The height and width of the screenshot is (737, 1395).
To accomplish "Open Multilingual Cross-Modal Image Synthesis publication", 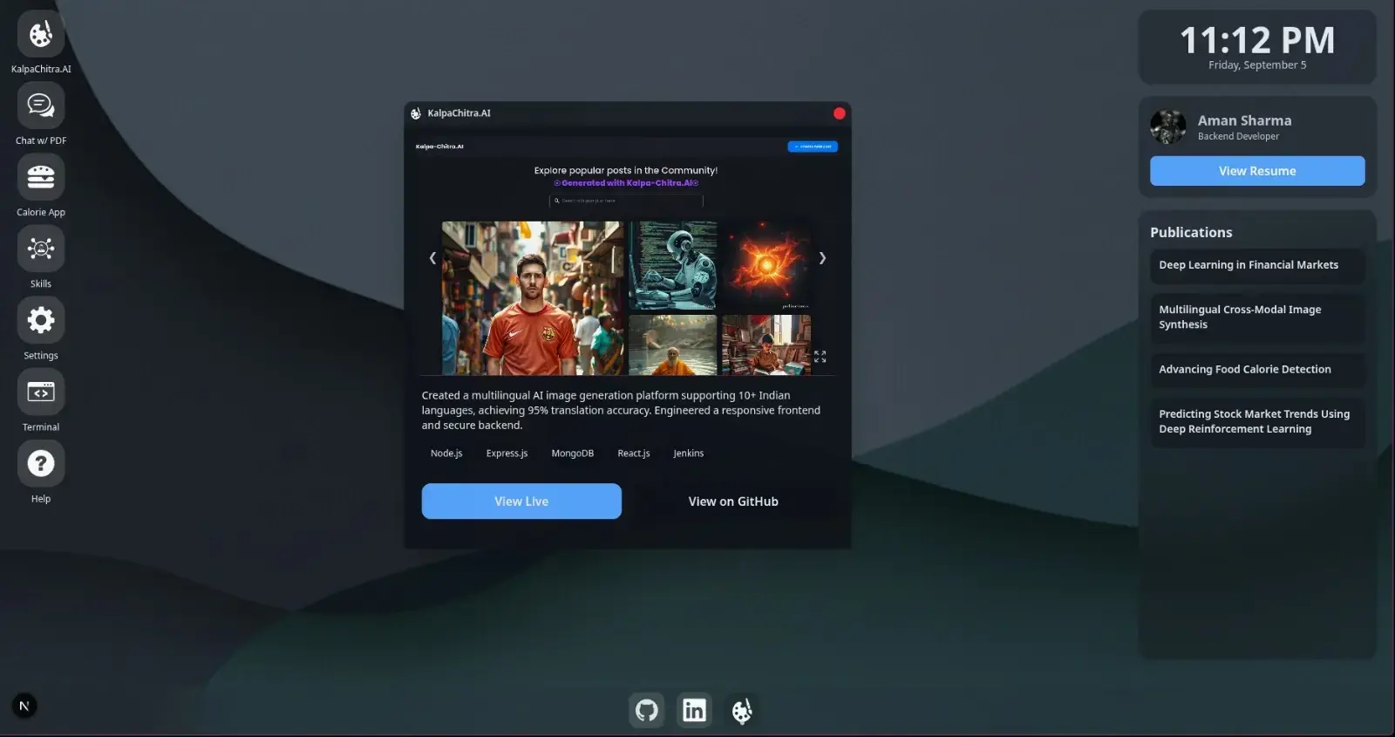I will click(1257, 317).
